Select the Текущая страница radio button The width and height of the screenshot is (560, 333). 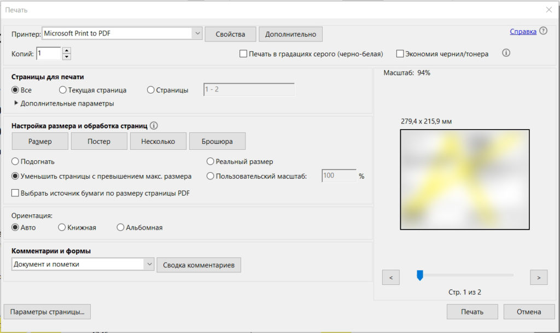click(x=63, y=90)
